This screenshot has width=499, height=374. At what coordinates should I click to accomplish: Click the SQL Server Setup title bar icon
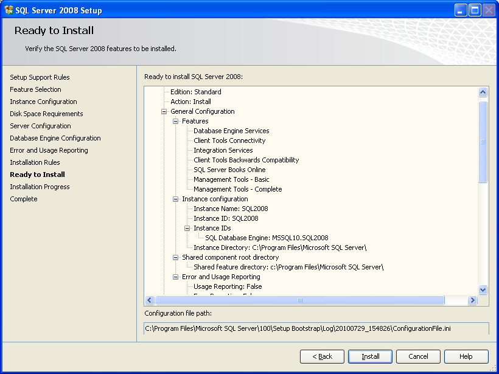tap(9, 10)
